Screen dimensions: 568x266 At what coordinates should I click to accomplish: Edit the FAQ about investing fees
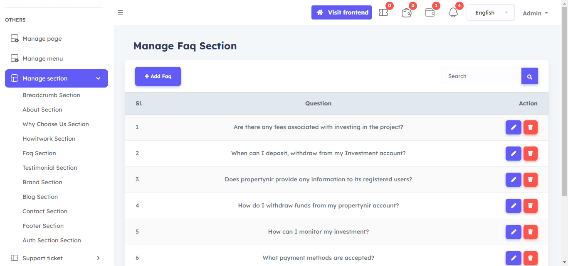pos(513,127)
